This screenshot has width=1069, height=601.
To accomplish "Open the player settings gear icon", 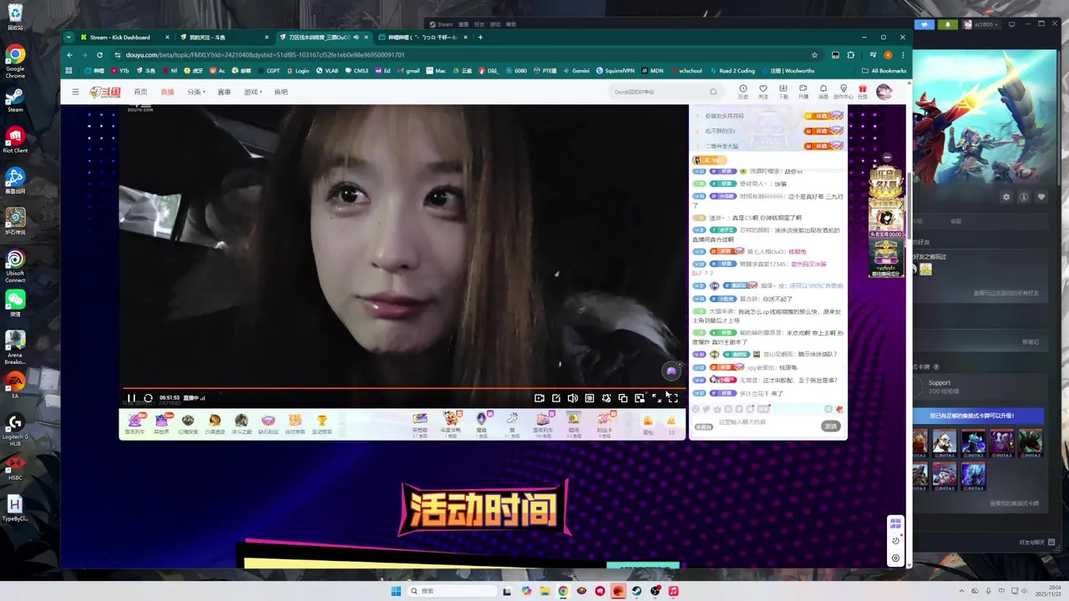I will (x=606, y=398).
